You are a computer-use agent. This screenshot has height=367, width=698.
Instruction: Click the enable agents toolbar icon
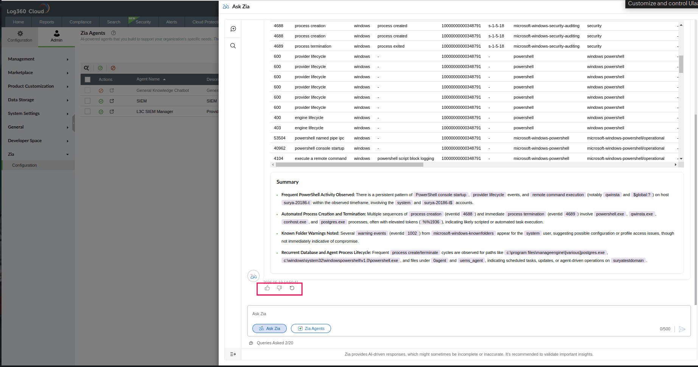(100, 68)
